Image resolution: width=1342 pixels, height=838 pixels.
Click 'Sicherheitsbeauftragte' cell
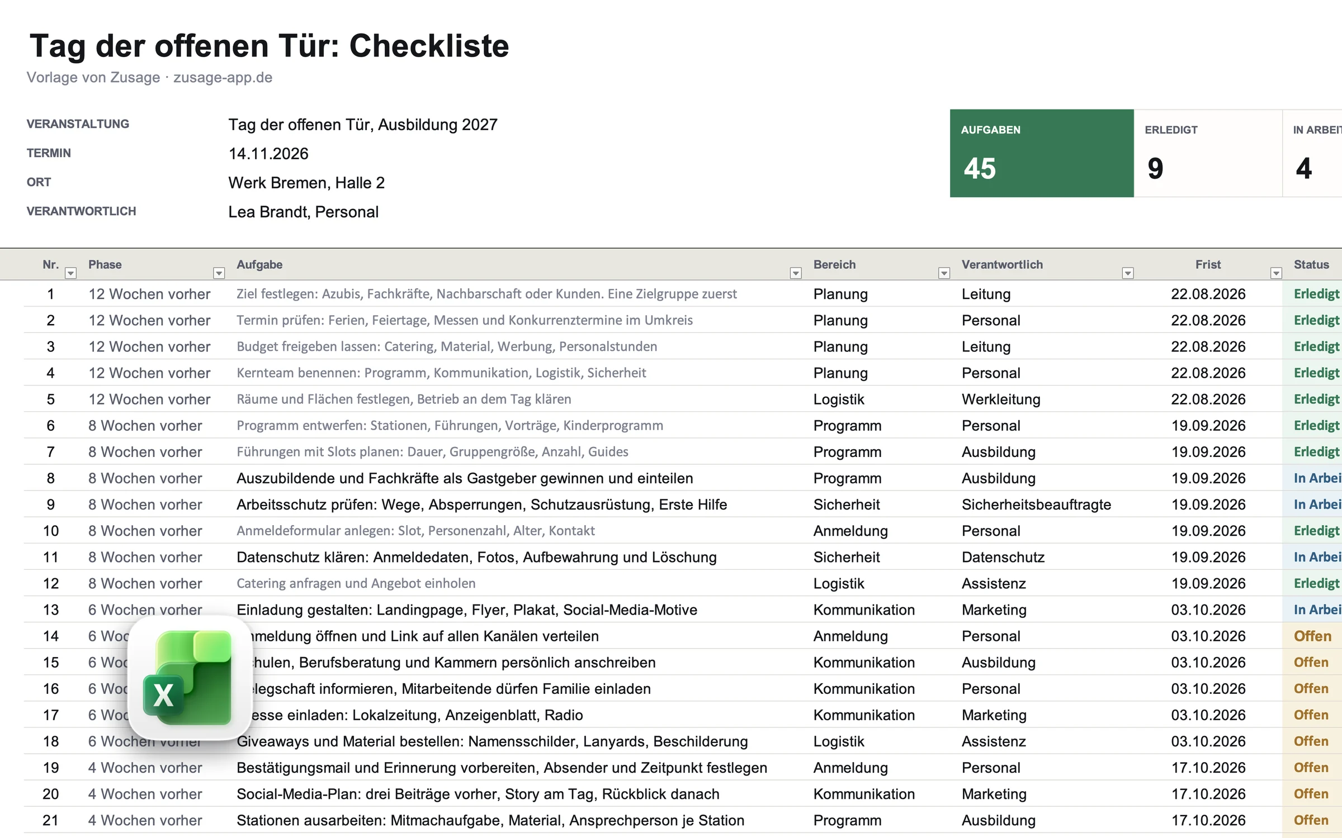tap(1036, 504)
